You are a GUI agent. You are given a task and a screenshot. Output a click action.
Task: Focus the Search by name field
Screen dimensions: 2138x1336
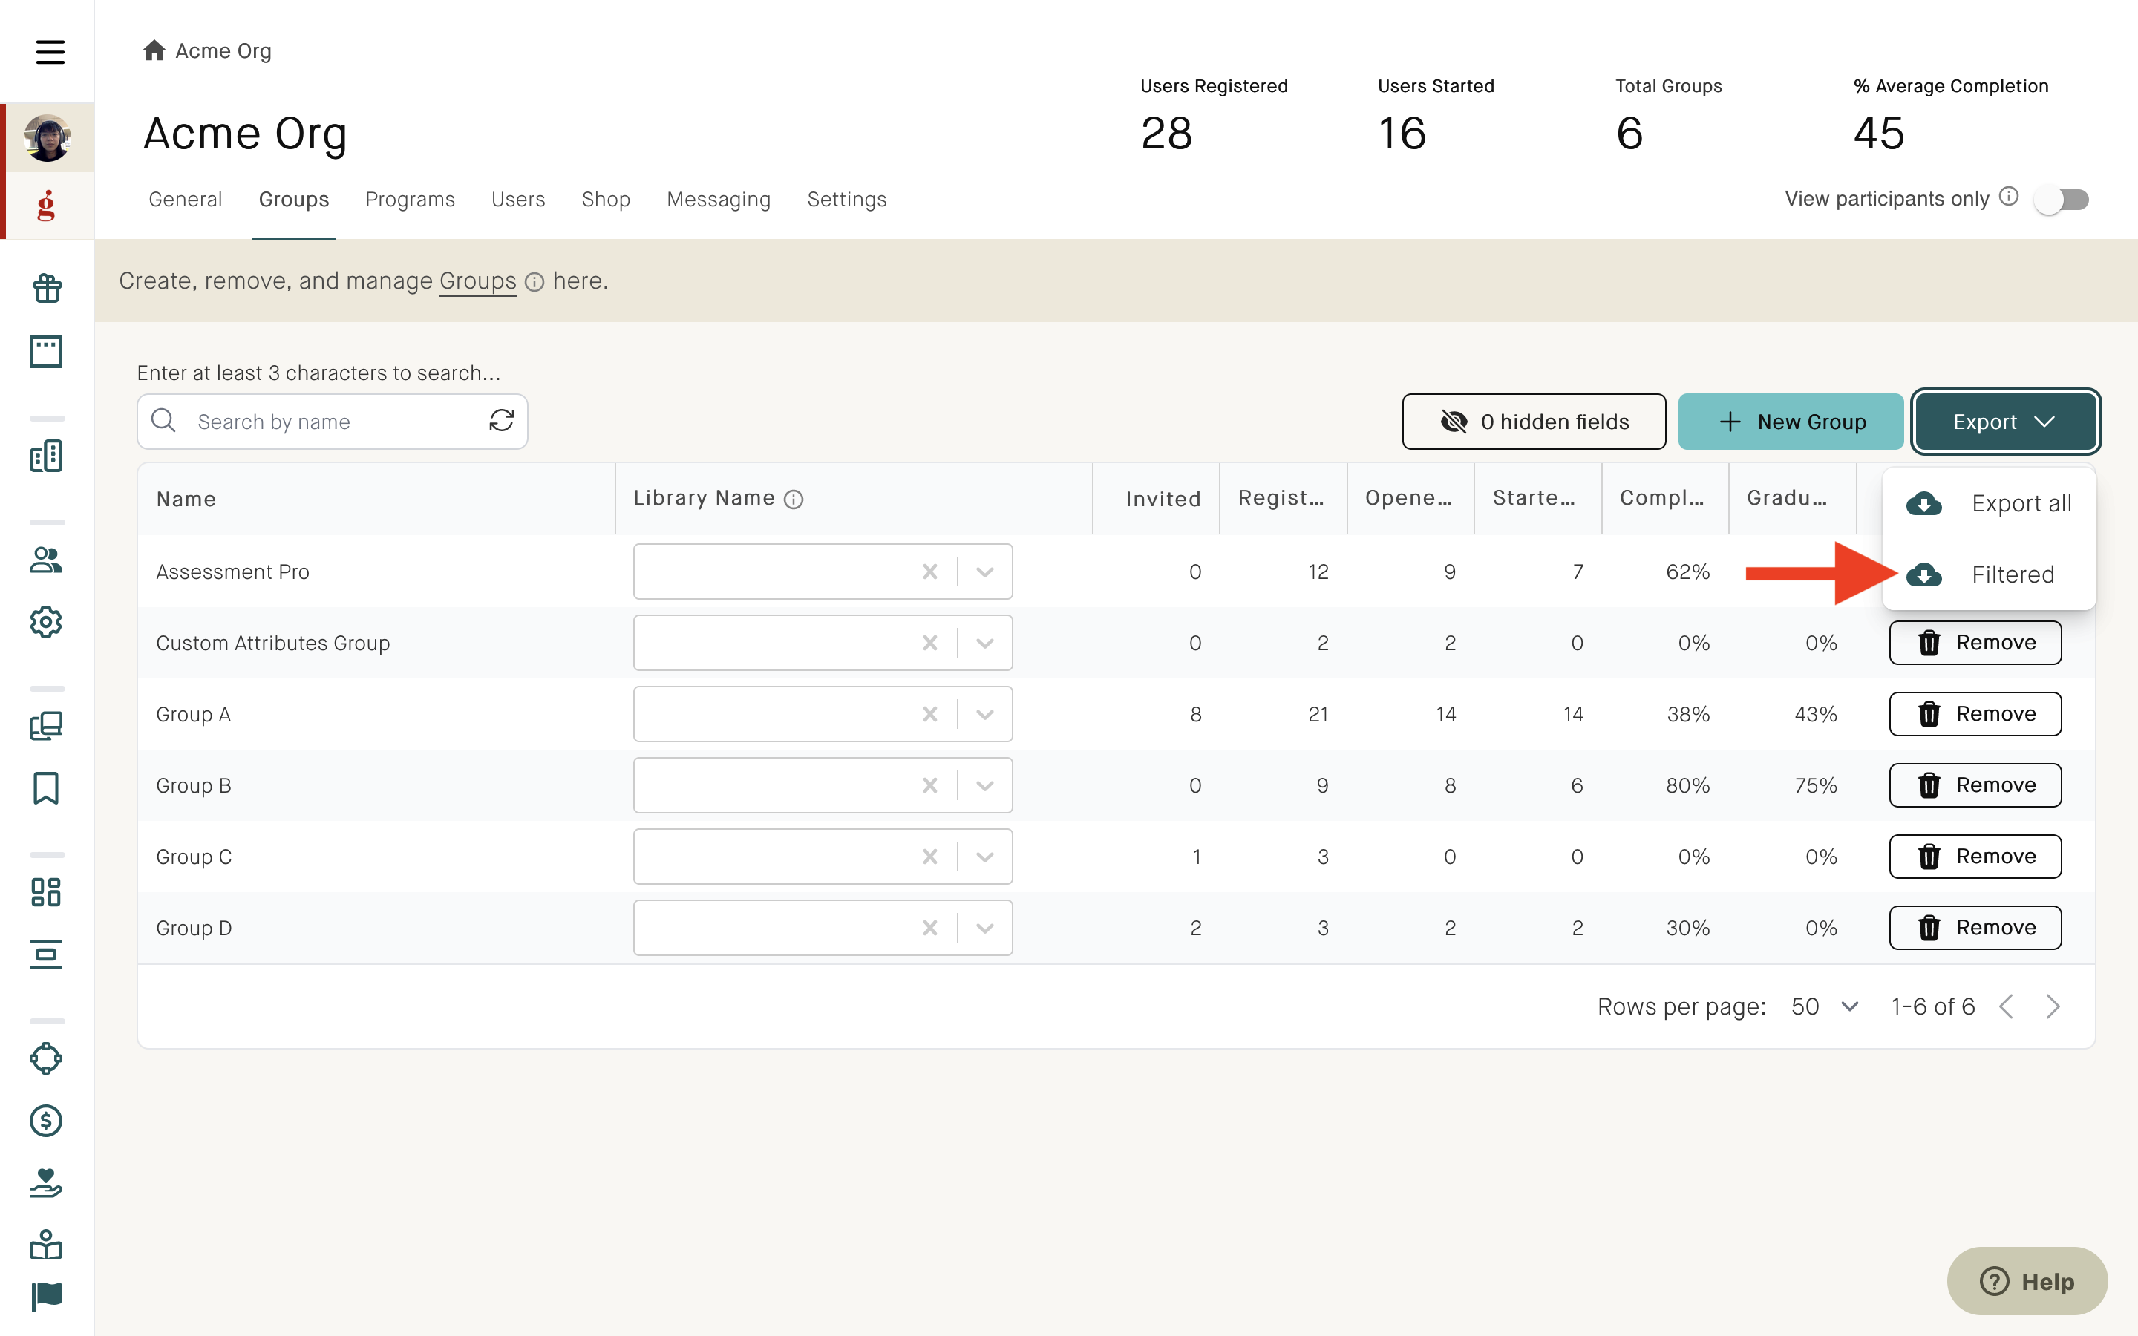332,422
